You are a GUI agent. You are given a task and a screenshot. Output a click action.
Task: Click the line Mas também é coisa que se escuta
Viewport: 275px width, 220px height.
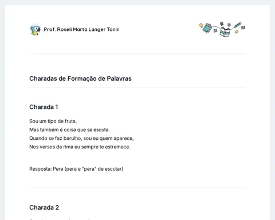point(69,129)
